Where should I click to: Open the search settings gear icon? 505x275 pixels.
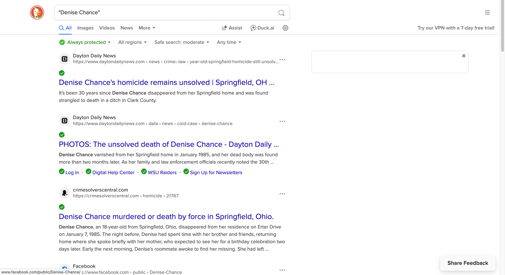[285, 28]
